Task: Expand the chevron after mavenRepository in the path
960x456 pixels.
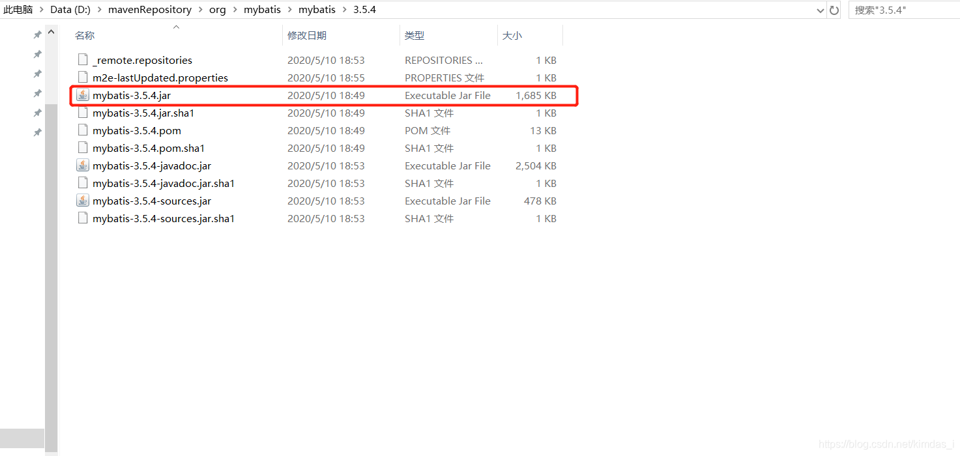Action: click(201, 10)
